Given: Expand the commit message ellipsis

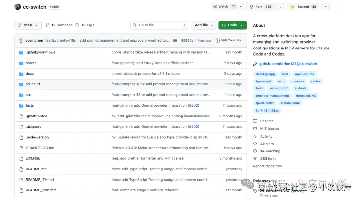Looking at the screenshot, I should pos(175,40).
